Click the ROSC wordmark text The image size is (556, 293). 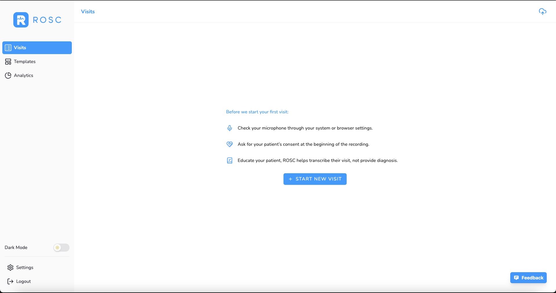47,20
